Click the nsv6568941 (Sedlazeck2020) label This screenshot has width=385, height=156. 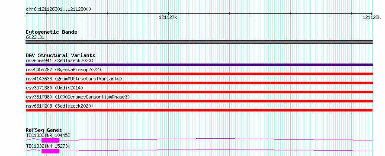[x=60, y=60]
